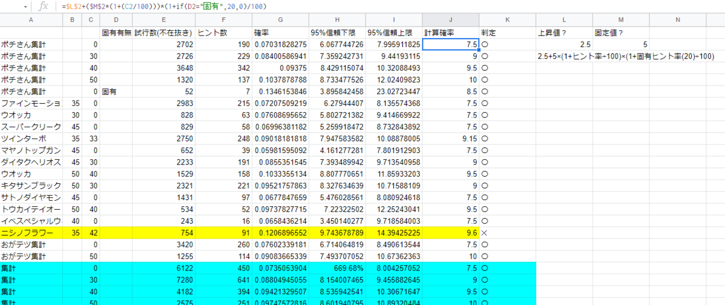Click the 669.68% cell in cyan row
This screenshot has height=305, width=725.
(337, 268)
